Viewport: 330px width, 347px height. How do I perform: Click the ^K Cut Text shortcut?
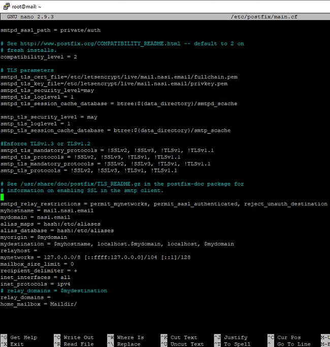pos(179,337)
